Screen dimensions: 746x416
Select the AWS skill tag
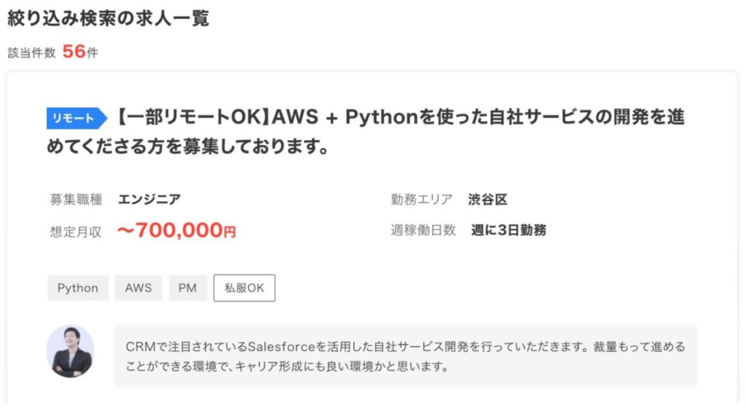pyautogui.click(x=138, y=288)
